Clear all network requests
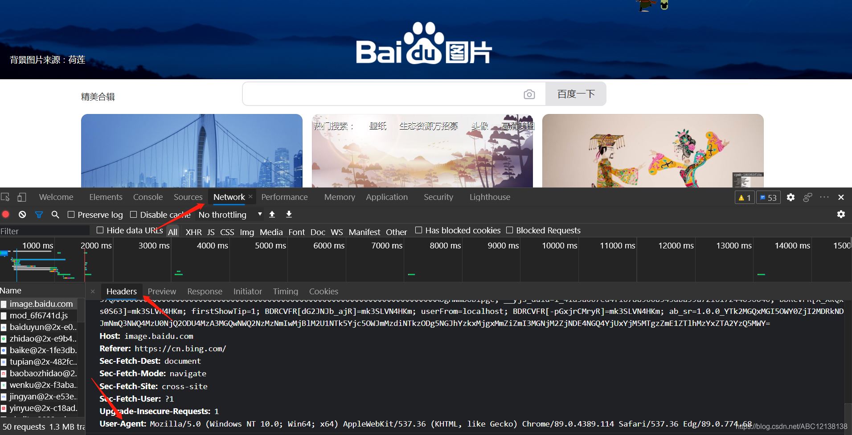 (22, 214)
